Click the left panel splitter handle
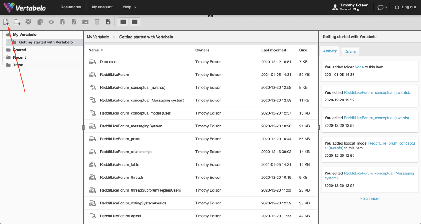 click(x=83, y=127)
